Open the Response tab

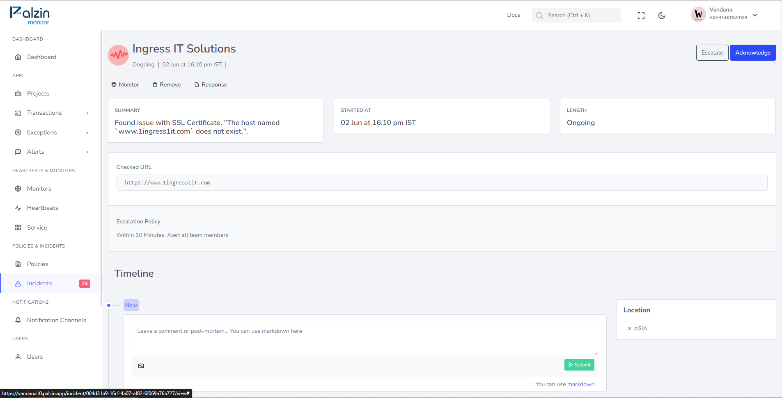(x=211, y=84)
